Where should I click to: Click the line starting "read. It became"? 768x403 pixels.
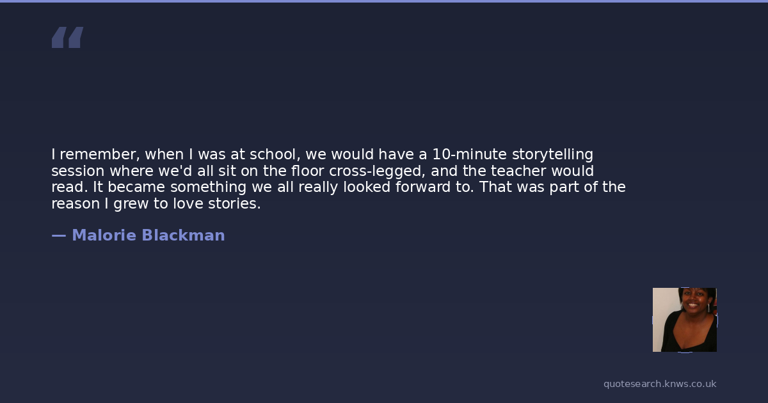coord(338,187)
